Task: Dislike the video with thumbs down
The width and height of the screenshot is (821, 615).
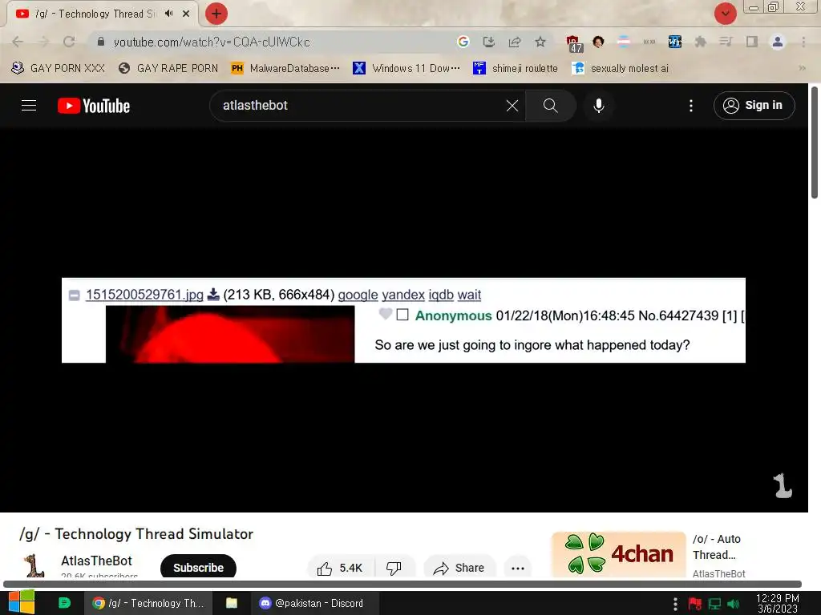Action: [394, 568]
